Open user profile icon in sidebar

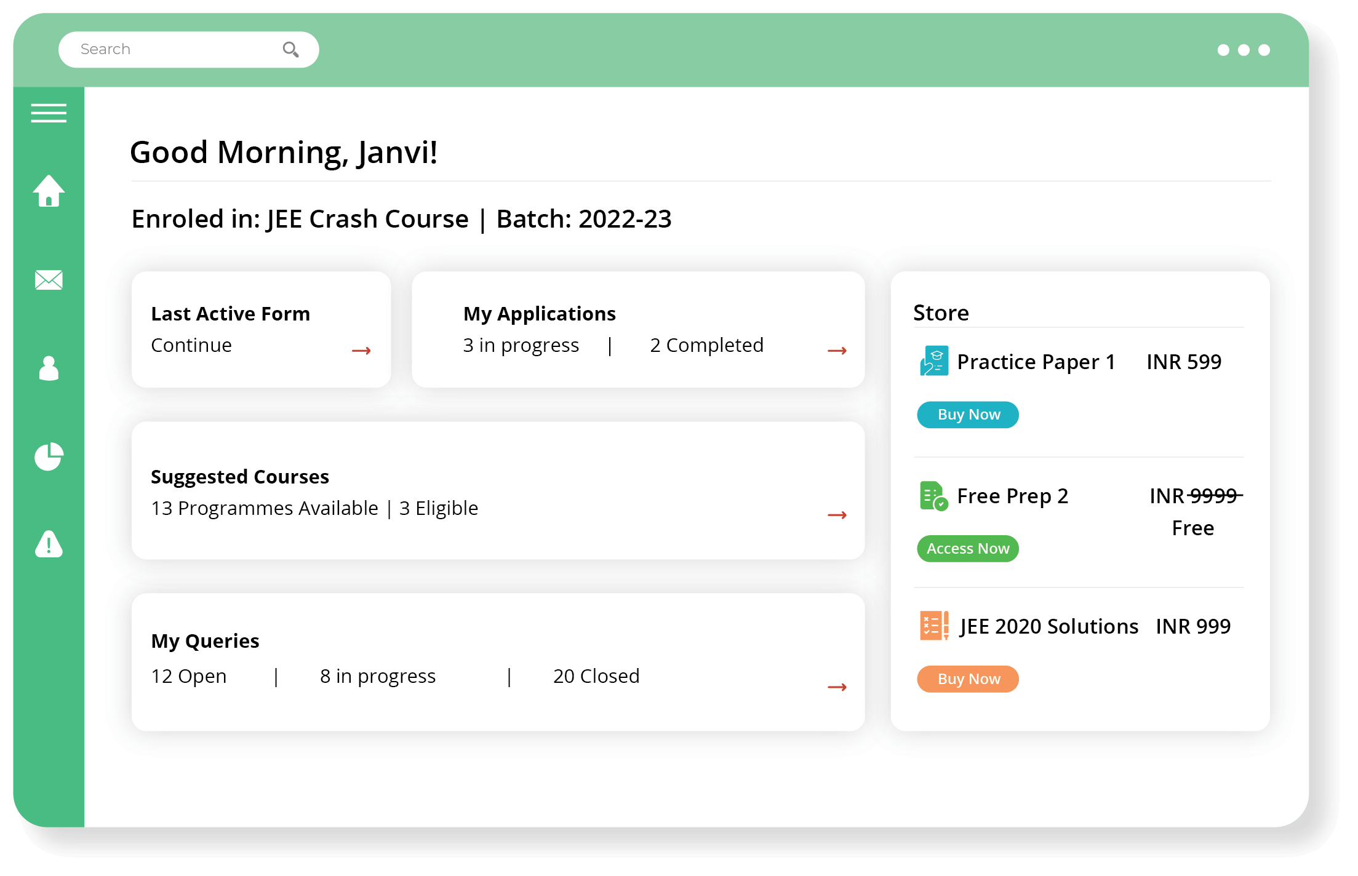tap(49, 368)
